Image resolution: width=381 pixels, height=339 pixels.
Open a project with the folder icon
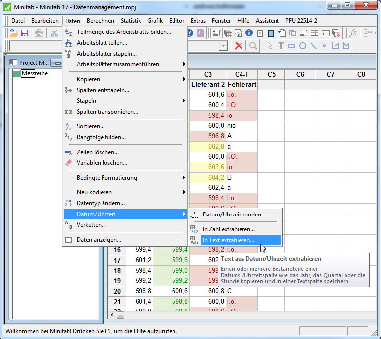pyautogui.click(x=14, y=33)
